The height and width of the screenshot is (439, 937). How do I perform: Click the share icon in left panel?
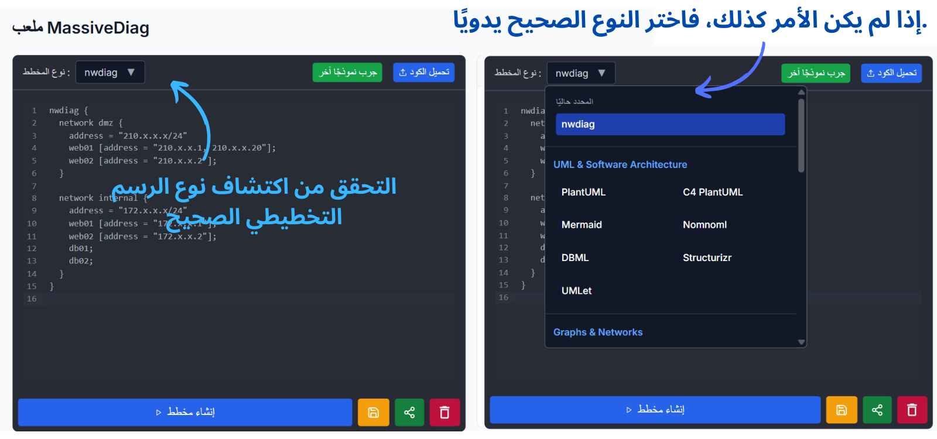click(409, 413)
